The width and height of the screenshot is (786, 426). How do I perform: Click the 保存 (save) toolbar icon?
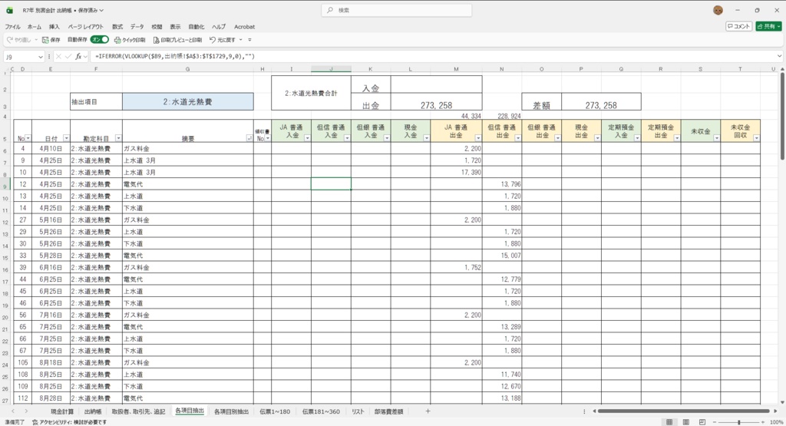pos(45,40)
